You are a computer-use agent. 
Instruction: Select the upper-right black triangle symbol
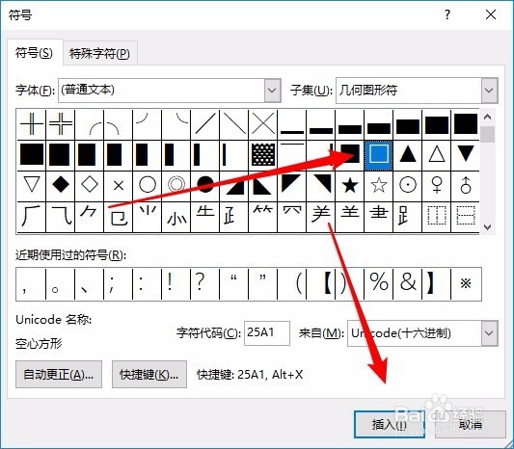320,186
